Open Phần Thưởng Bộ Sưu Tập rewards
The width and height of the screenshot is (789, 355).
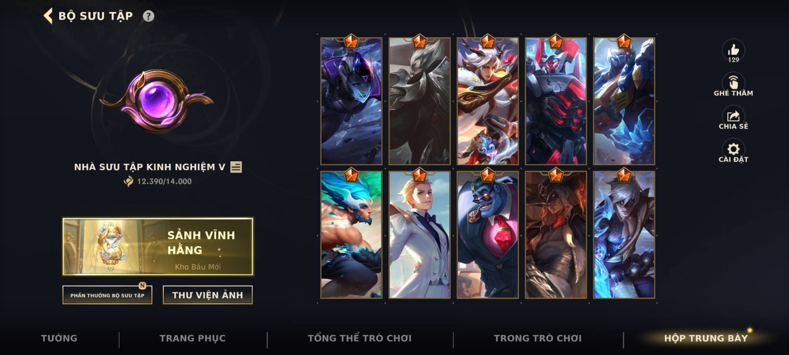(107, 295)
